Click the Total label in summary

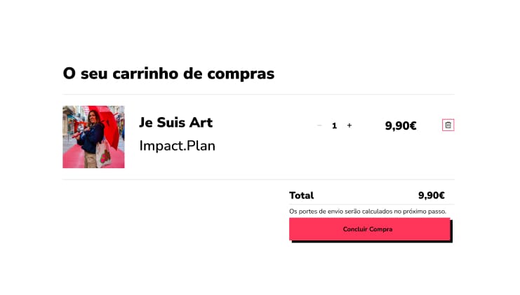coord(301,195)
